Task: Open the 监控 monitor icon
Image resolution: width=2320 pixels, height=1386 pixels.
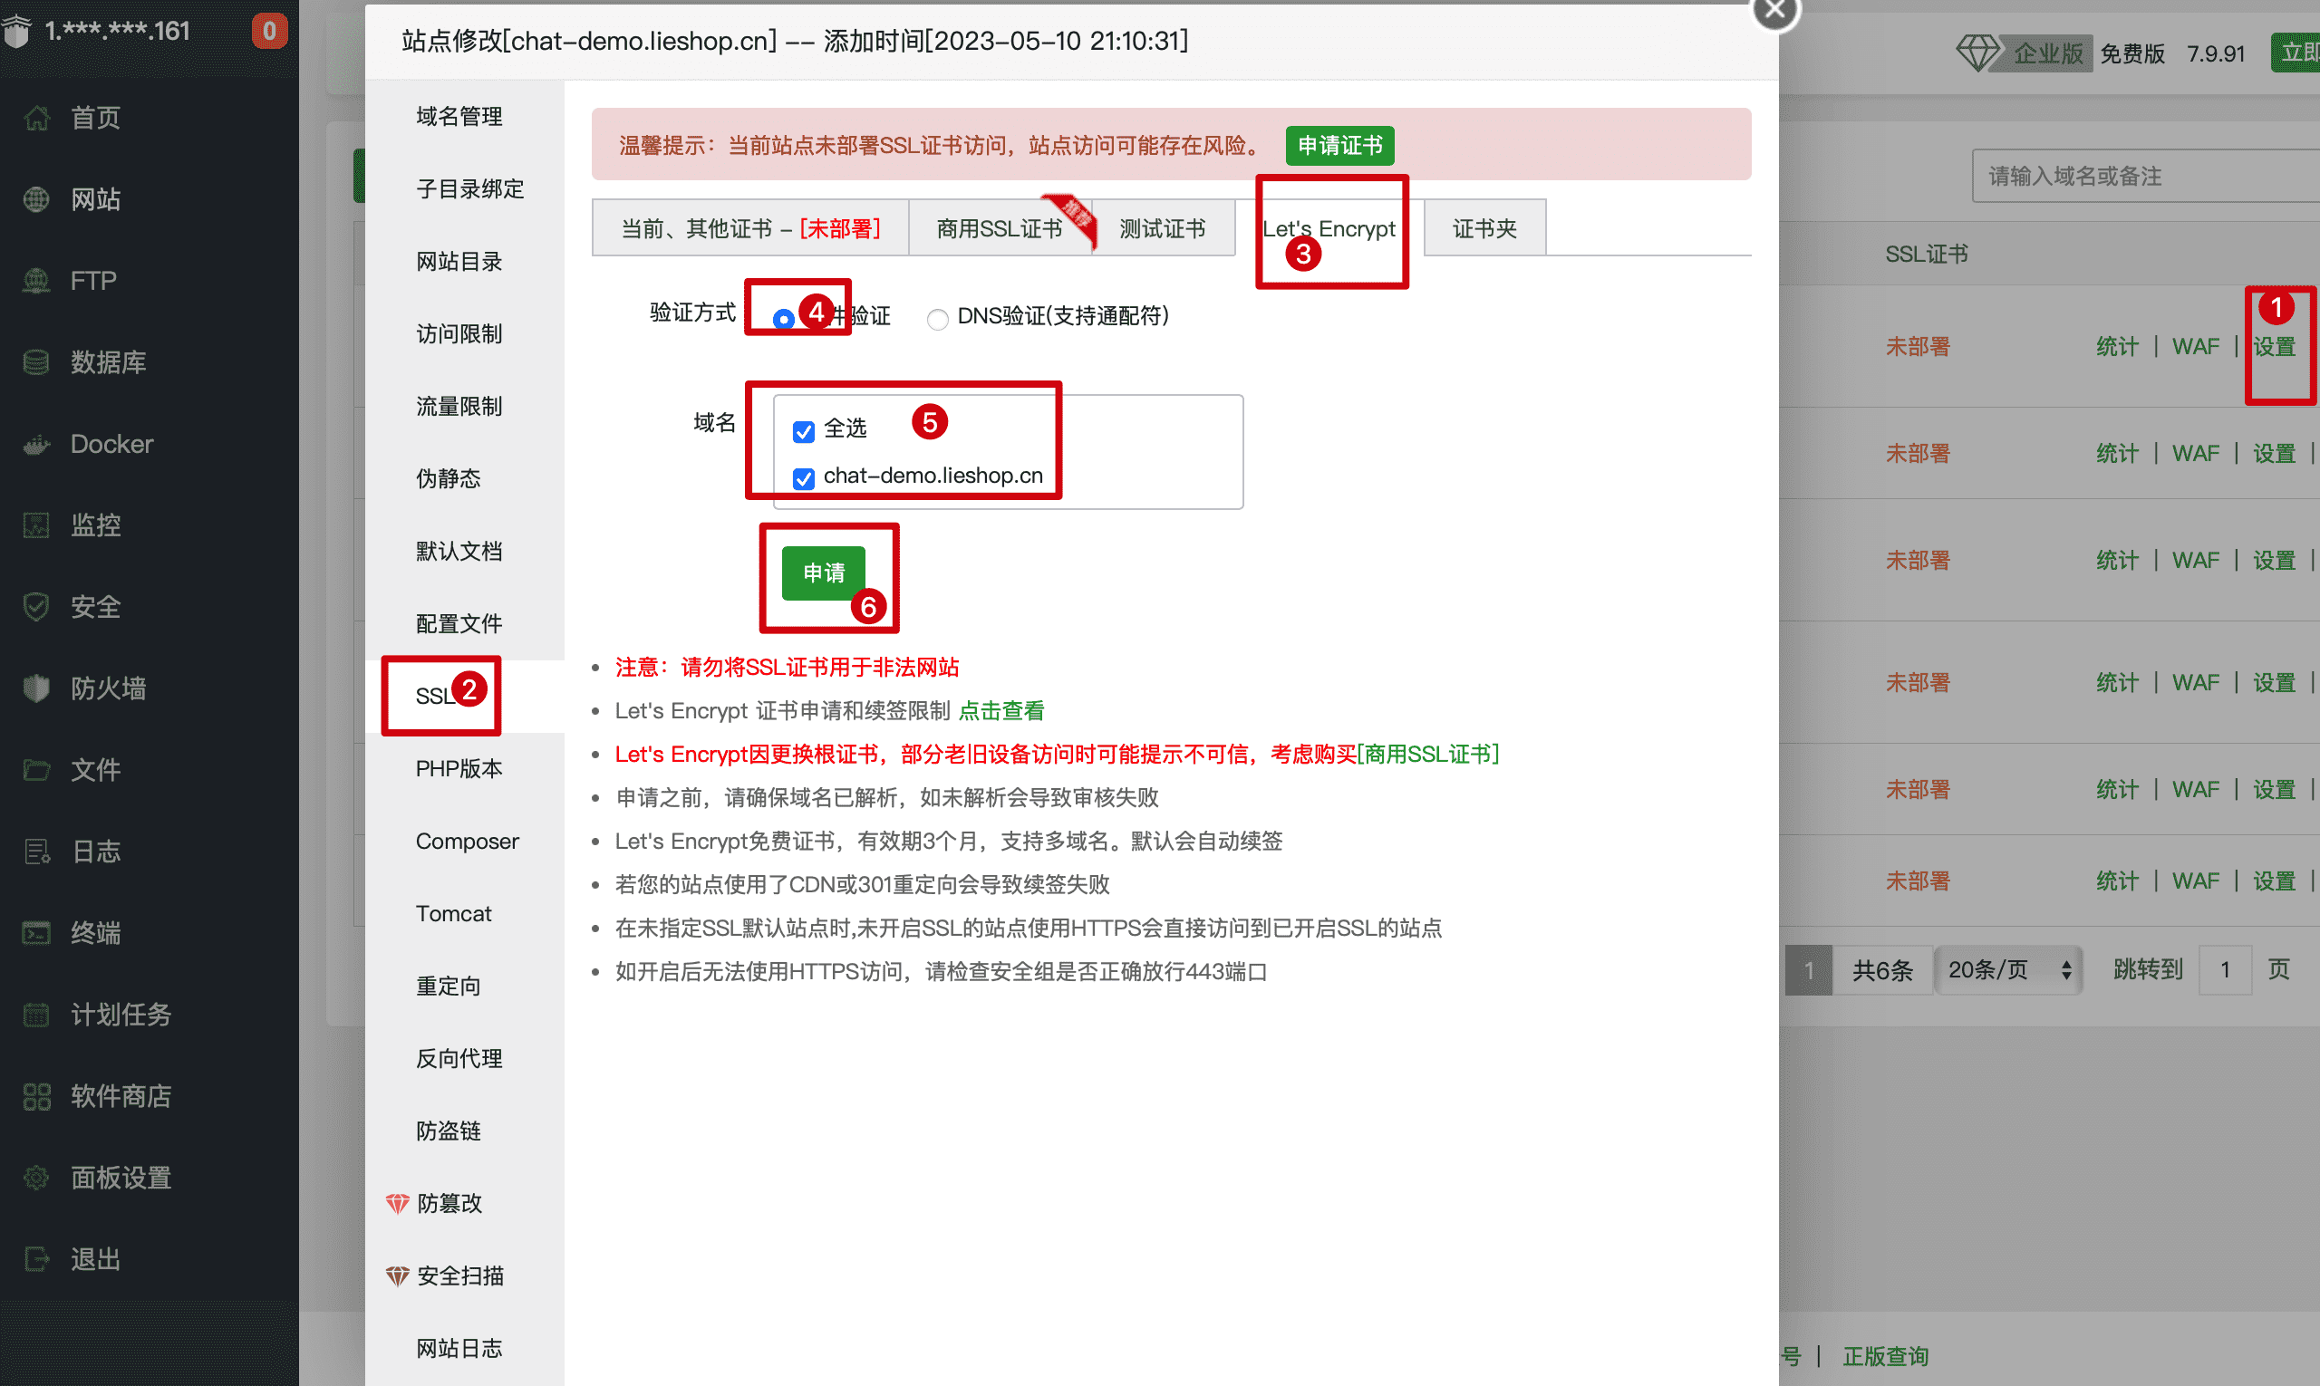Action: point(36,525)
